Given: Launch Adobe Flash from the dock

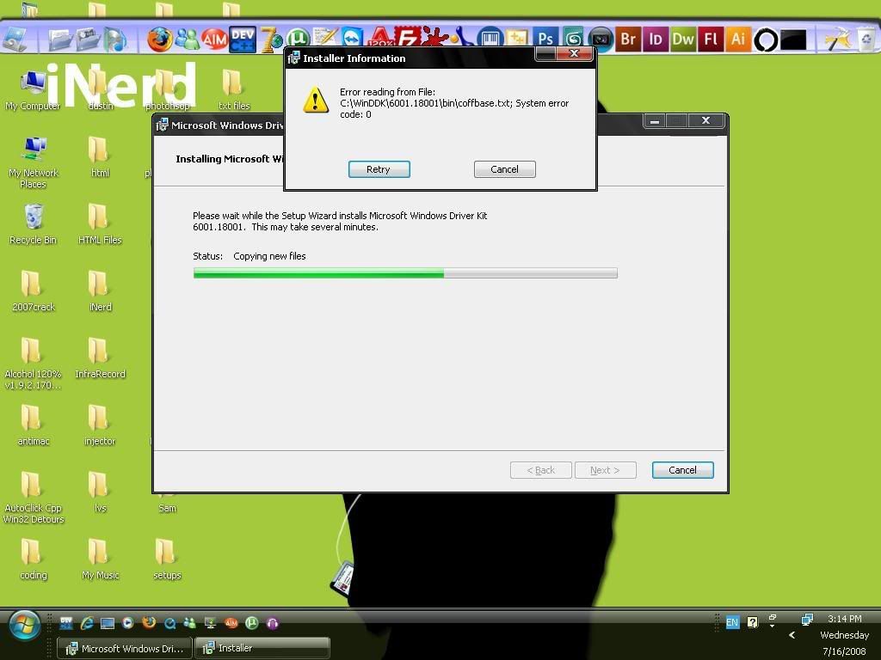Looking at the screenshot, I should tap(711, 39).
